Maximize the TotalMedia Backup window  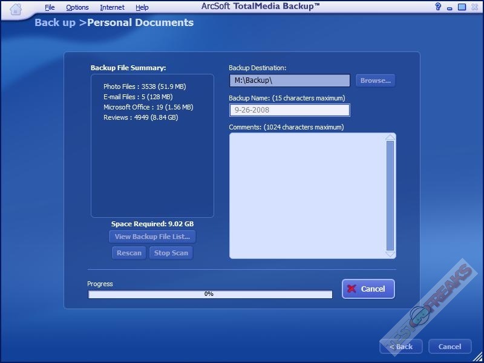pyautogui.click(x=462, y=7)
